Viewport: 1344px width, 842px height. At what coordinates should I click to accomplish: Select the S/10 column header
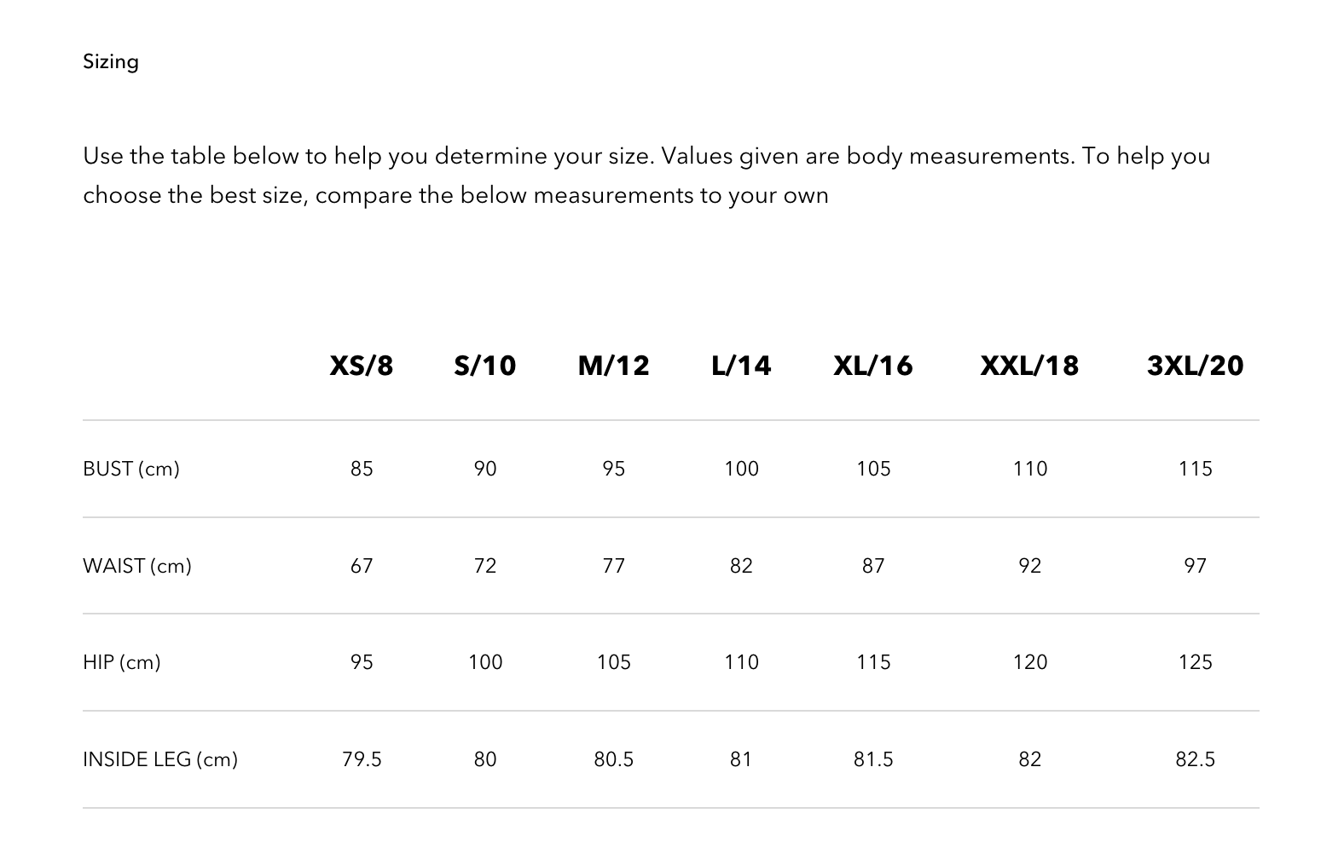[x=485, y=366]
